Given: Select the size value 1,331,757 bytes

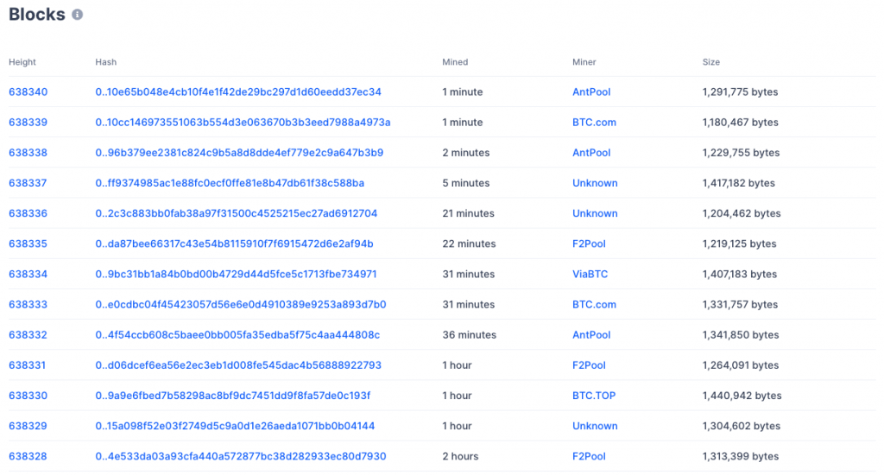Looking at the screenshot, I should 740,305.
